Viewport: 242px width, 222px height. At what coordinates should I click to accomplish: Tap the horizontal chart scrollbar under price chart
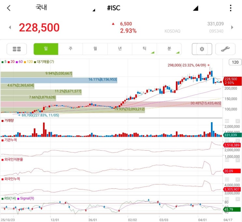180,118
